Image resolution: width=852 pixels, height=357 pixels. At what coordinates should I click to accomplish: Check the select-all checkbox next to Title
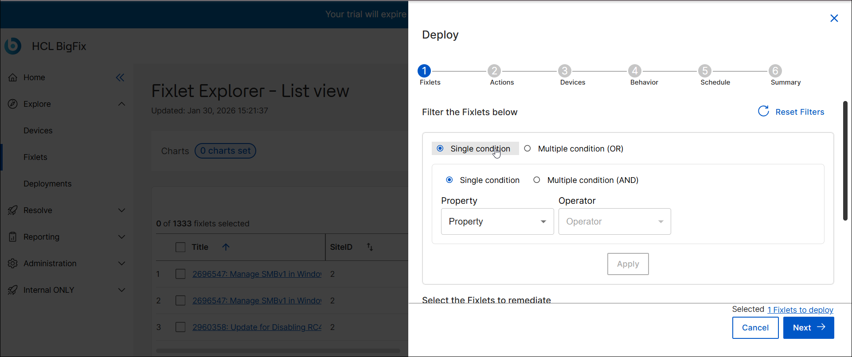coord(180,247)
